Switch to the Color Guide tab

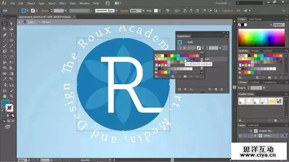point(255,19)
